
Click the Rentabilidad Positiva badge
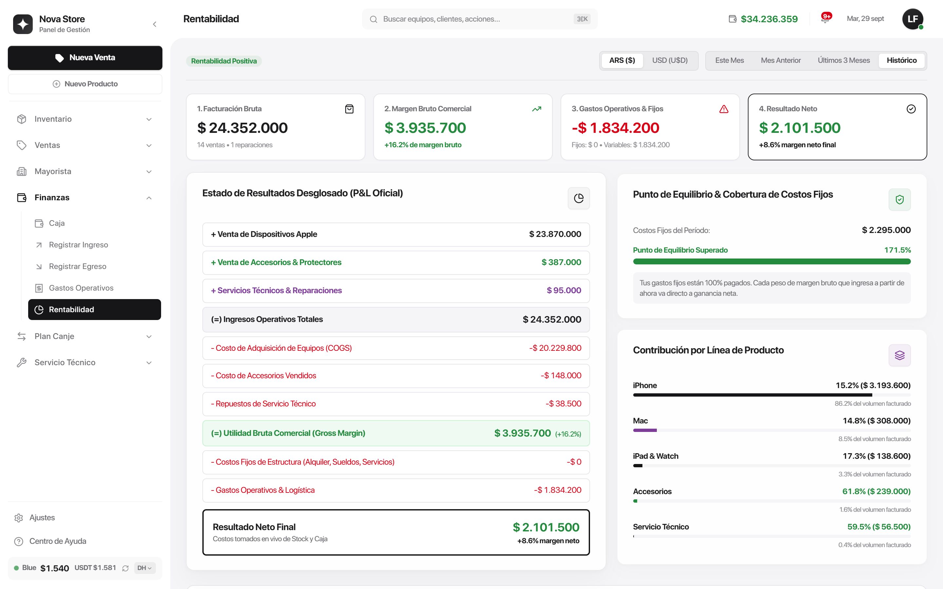click(x=224, y=61)
